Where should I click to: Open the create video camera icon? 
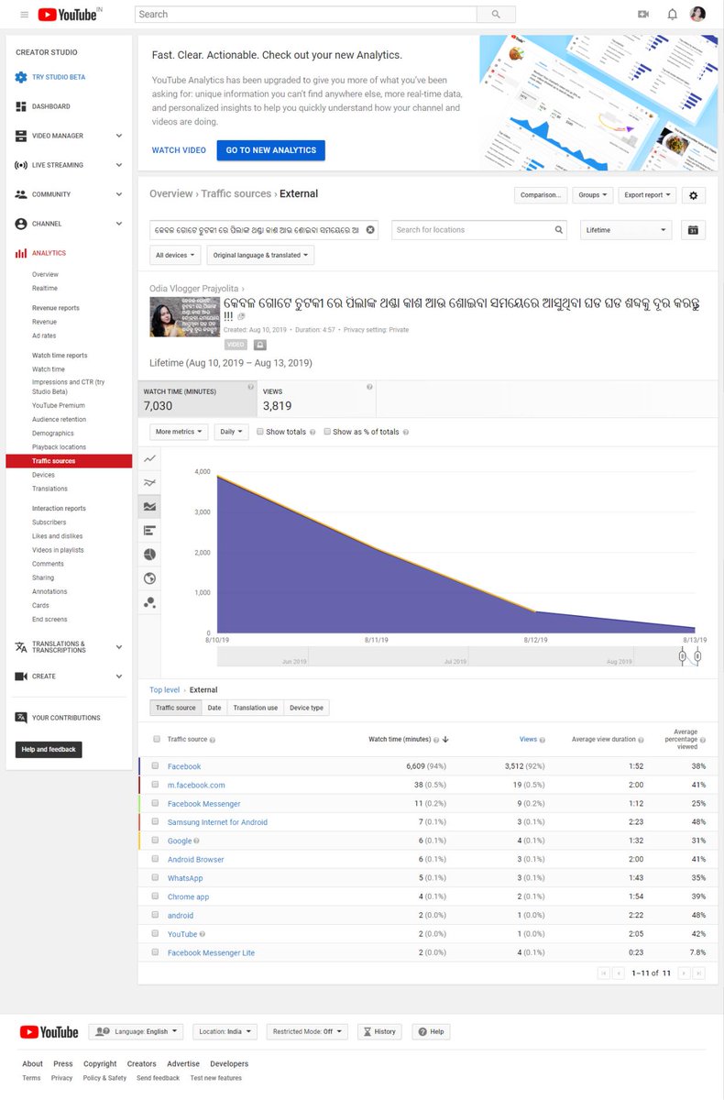643,15
